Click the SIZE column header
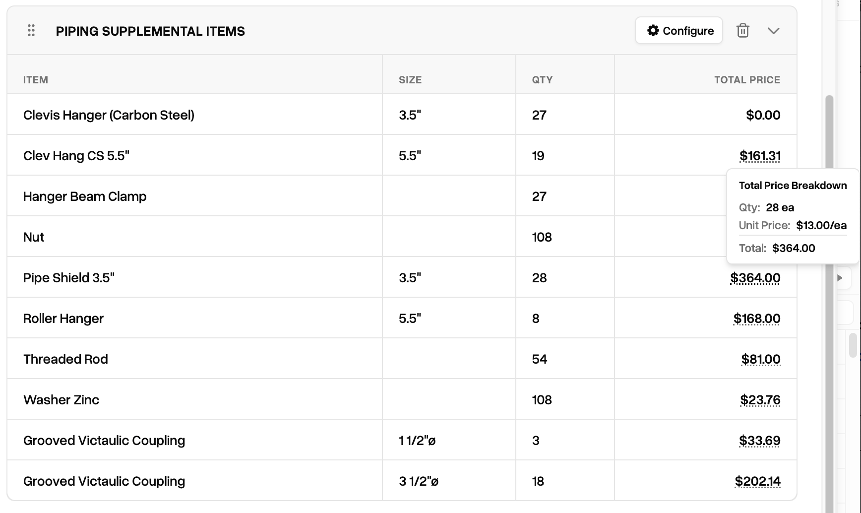The image size is (861, 513). [410, 80]
